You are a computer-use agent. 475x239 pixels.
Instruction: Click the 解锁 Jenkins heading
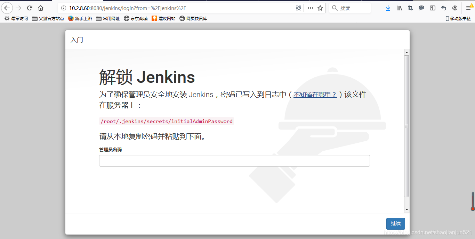(x=147, y=77)
